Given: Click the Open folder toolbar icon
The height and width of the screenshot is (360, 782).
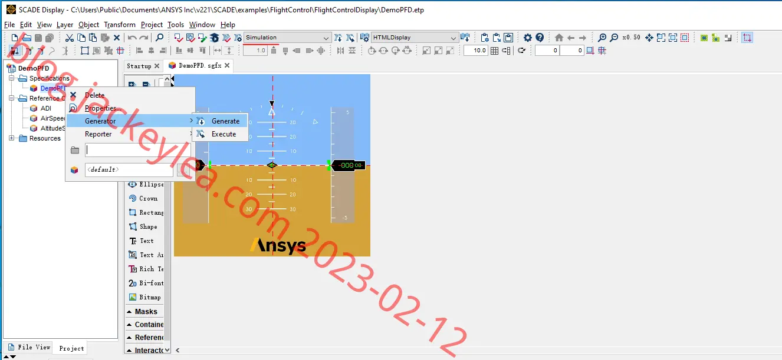Looking at the screenshot, I should tap(27, 38).
